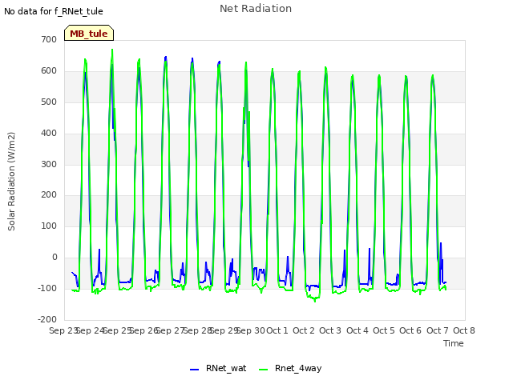Click the blue RNet_wat legend swatch
Image resolution: width=513 pixels, height=384 pixels.
click(x=194, y=370)
